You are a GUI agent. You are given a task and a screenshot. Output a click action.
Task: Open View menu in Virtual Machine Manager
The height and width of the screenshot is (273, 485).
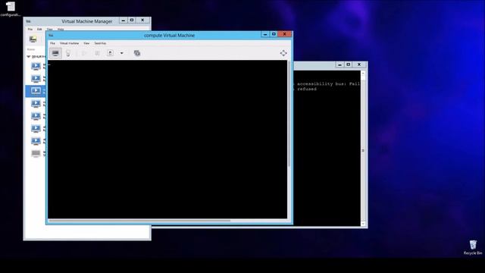tap(49, 29)
